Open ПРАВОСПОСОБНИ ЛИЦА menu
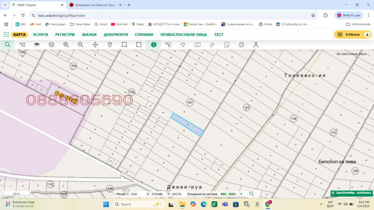This screenshot has width=374, height=210. pyautogui.click(x=184, y=35)
